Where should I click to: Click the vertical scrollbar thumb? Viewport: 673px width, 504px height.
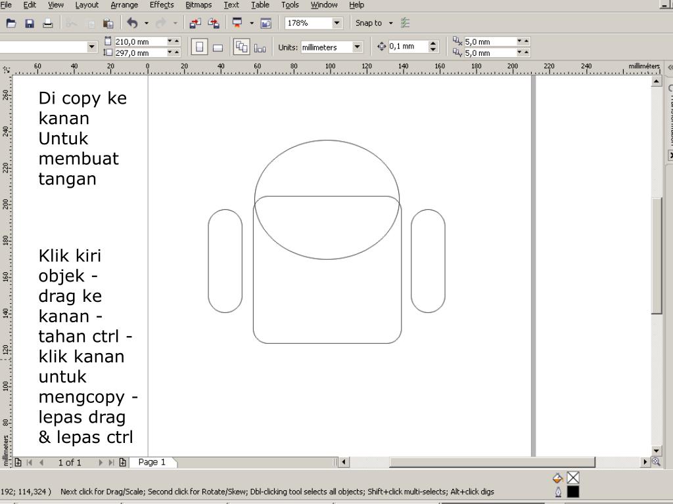pyautogui.click(x=657, y=256)
